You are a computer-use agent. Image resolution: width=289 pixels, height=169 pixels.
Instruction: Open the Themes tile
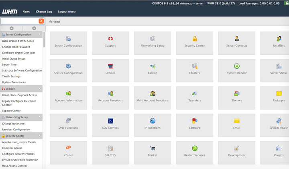(x=237, y=98)
